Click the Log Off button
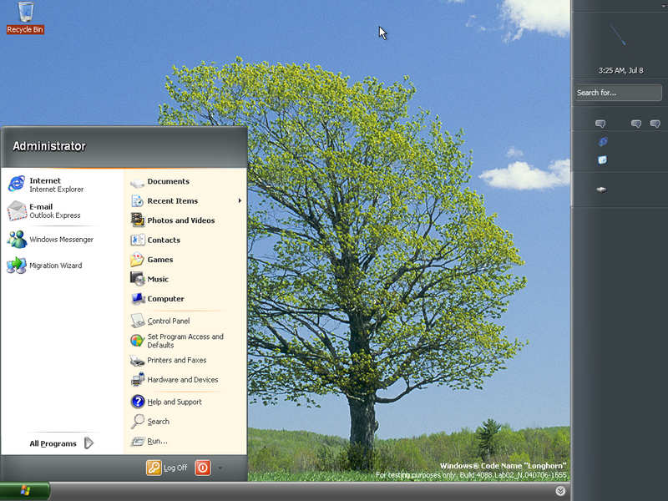 coord(167,468)
